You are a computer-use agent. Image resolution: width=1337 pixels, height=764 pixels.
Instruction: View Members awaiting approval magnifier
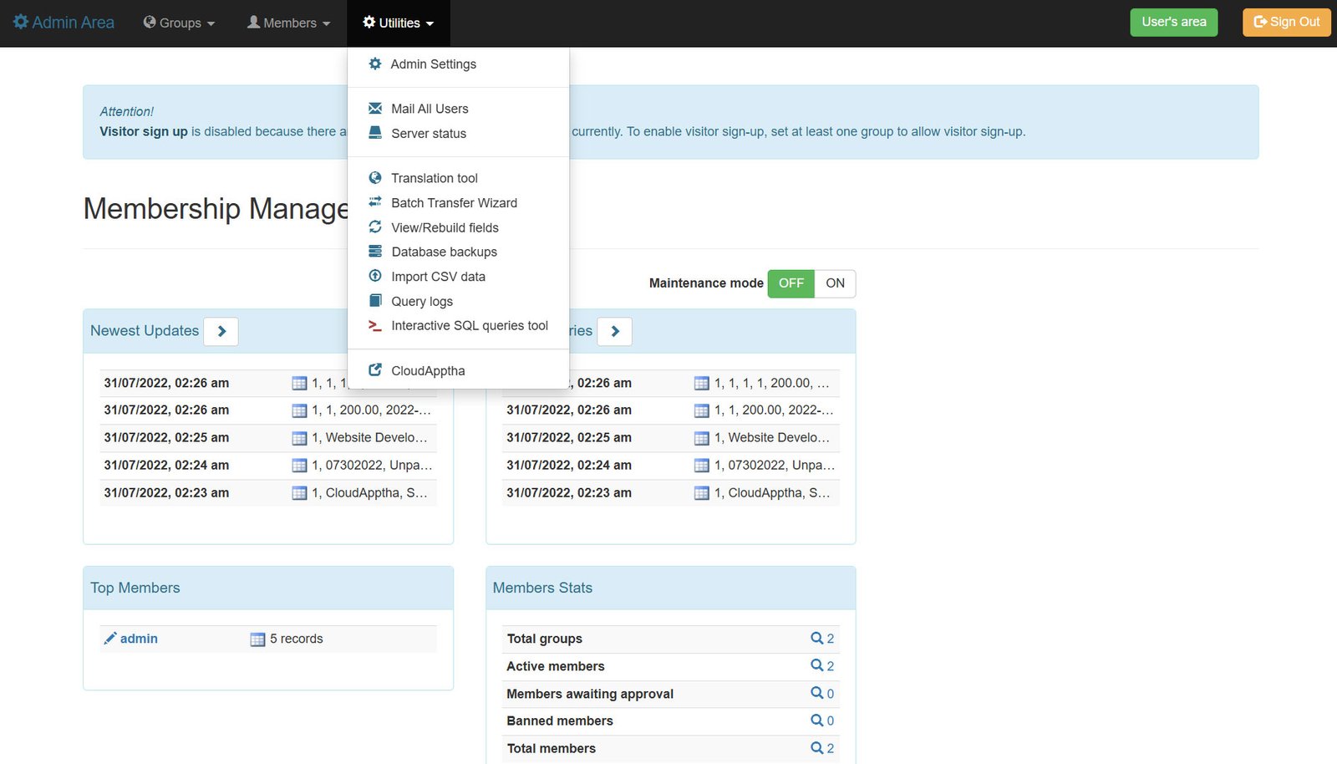coord(822,694)
